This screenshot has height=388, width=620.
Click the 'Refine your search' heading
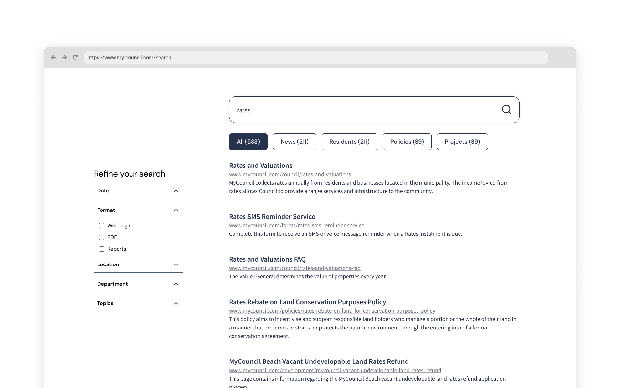click(129, 174)
